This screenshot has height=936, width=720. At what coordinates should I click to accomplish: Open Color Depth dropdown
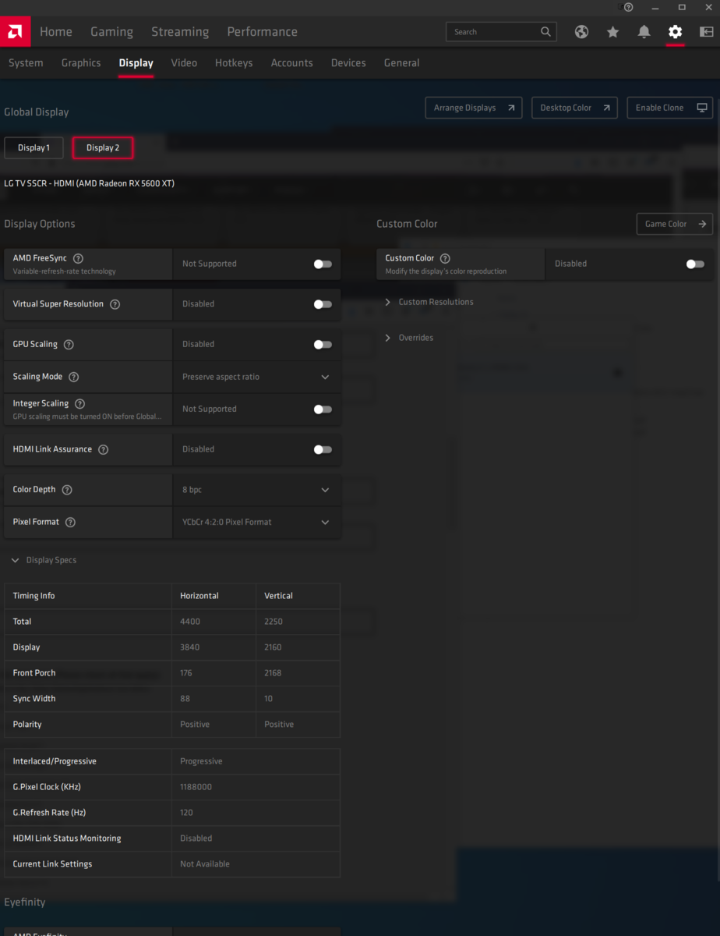[x=256, y=490]
